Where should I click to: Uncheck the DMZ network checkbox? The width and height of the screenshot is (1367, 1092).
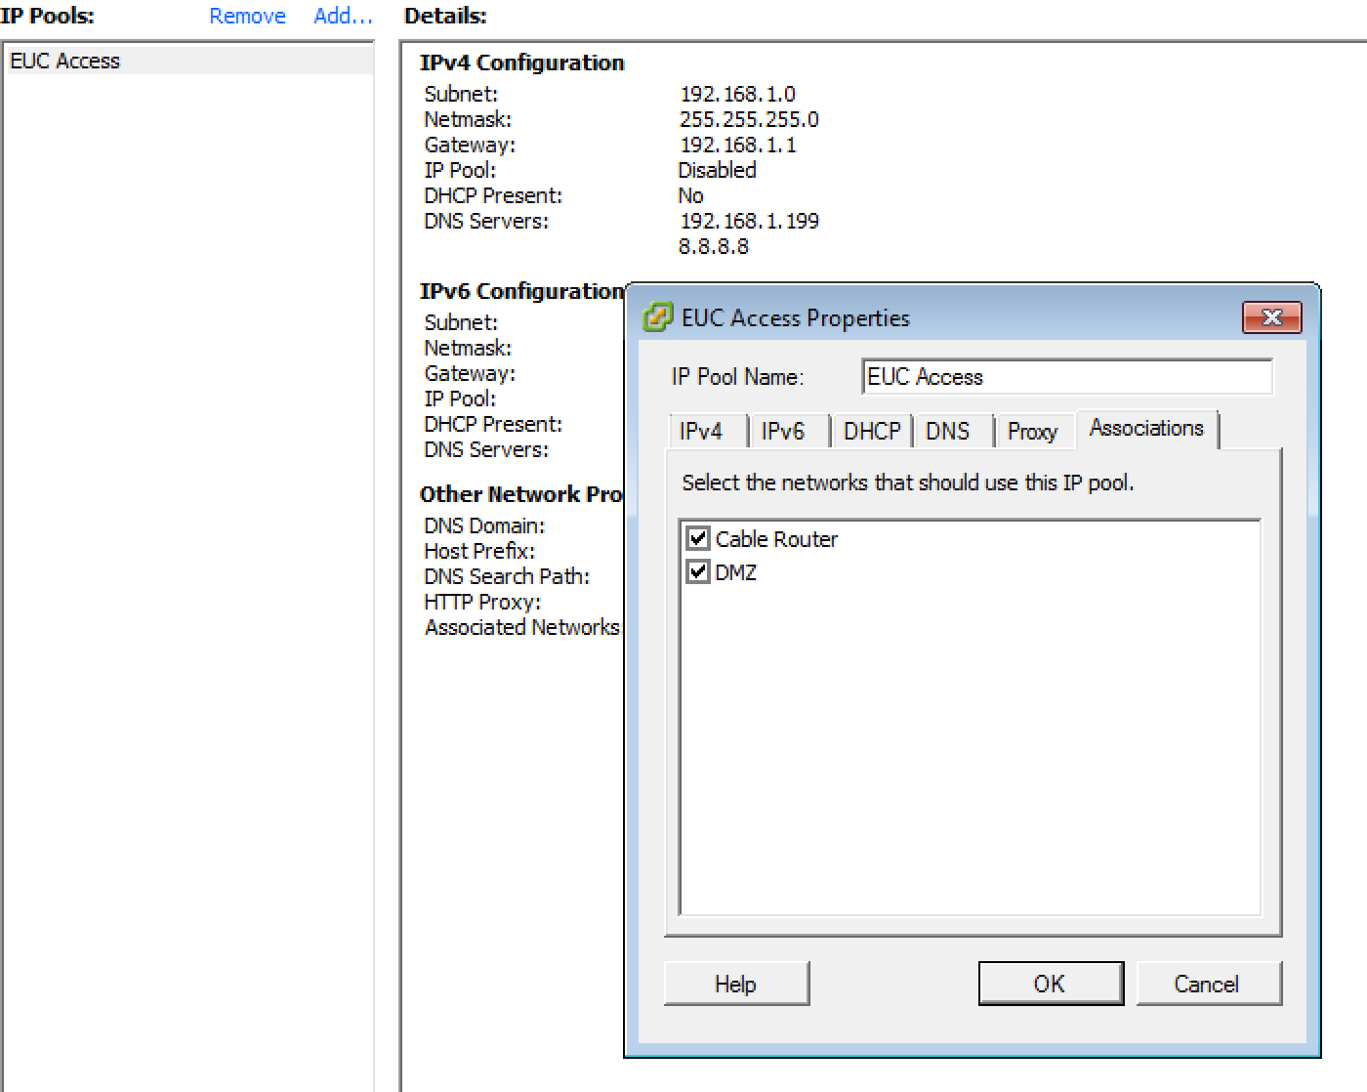coord(698,572)
